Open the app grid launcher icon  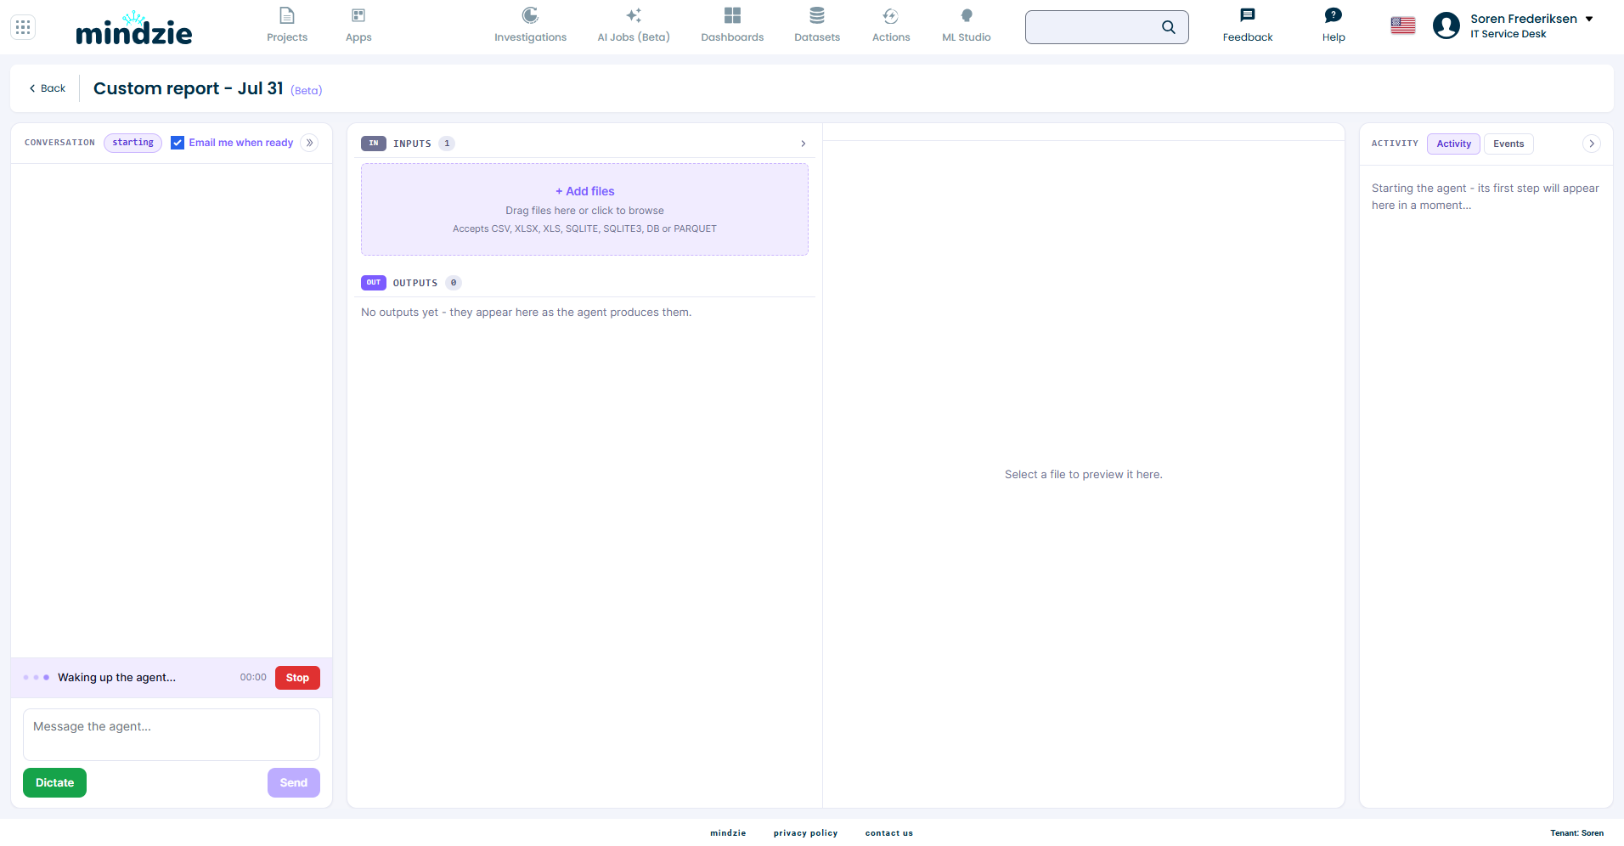point(23,27)
